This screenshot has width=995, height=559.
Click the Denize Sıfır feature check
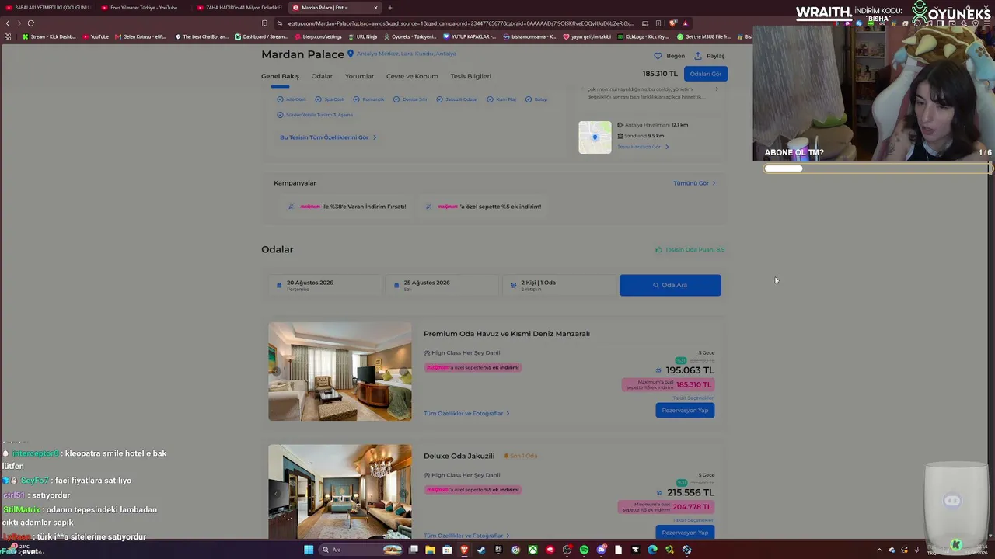(x=396, y=99)
